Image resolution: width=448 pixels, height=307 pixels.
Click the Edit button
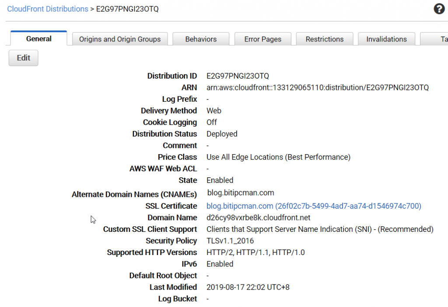point(24,58)
